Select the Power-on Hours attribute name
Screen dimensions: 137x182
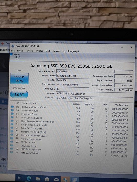(30, 111)
